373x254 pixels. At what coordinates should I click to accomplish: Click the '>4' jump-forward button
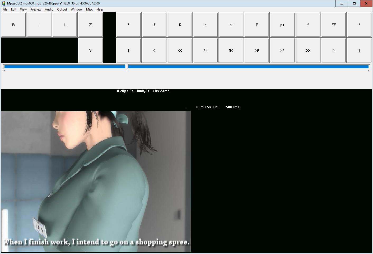282,50
